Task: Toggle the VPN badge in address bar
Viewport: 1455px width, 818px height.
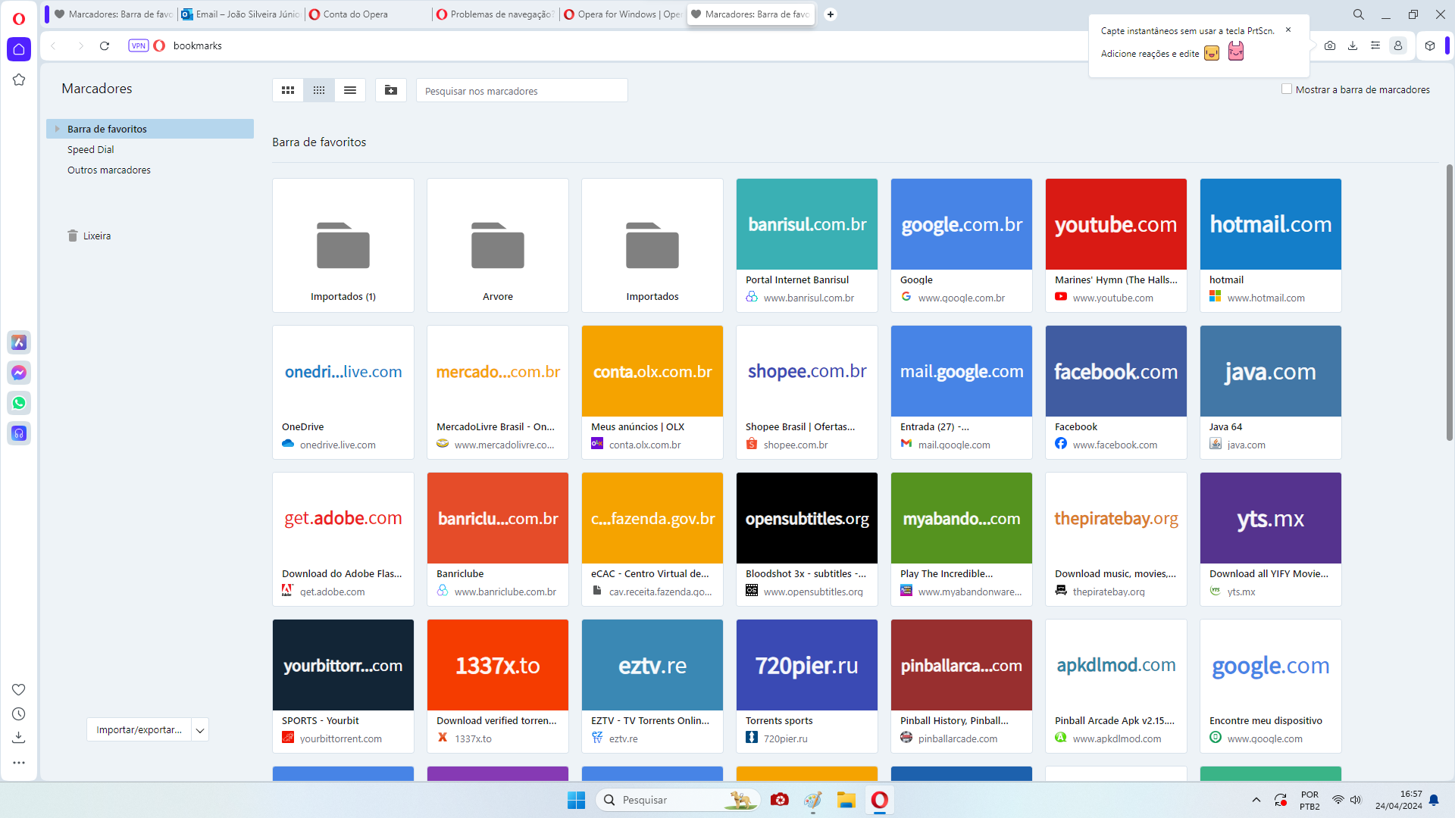Action: tap(138, 45)
